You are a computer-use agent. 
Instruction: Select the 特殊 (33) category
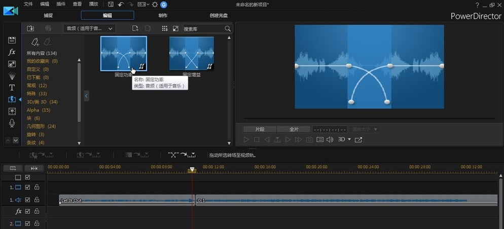click(36, 94)
